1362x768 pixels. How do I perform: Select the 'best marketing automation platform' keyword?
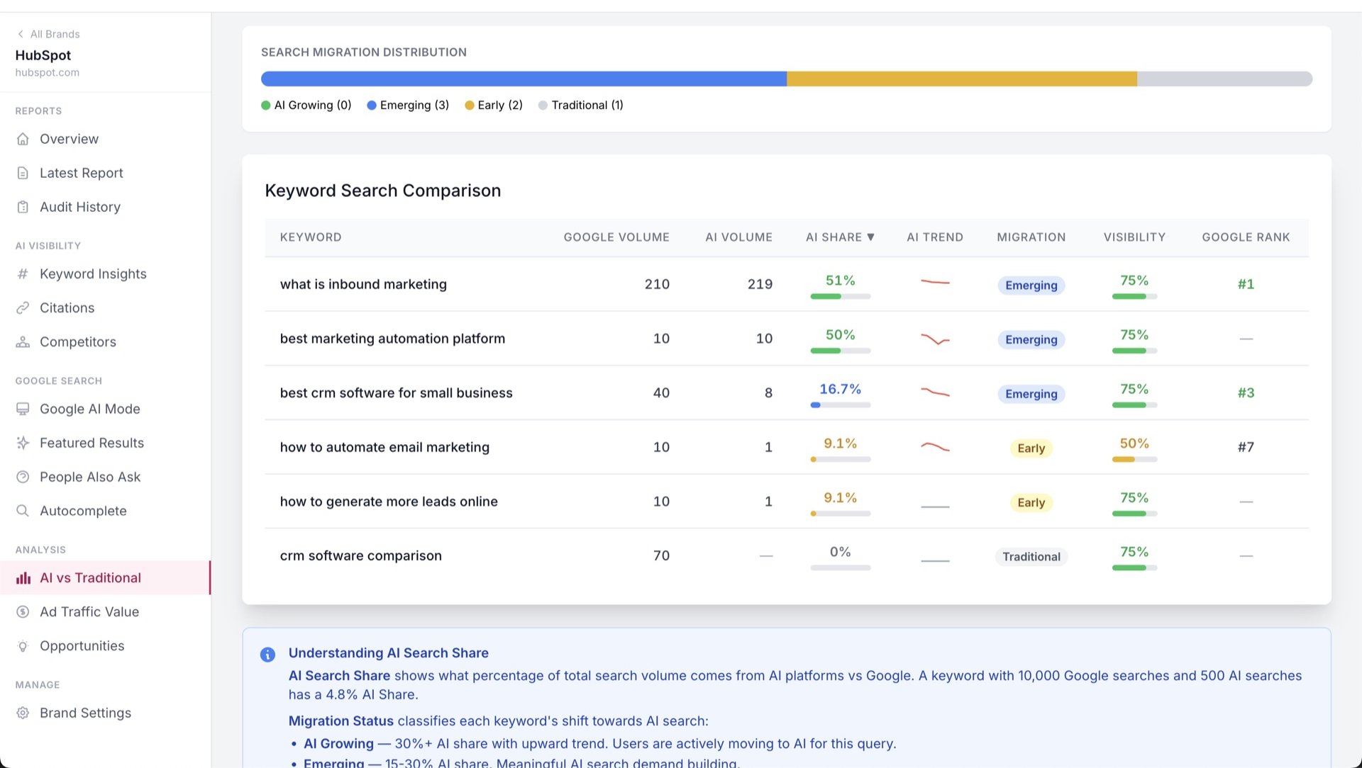coord(392,339)
